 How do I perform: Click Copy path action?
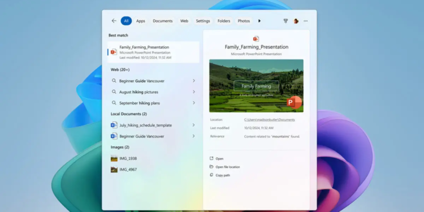(220, 175)
